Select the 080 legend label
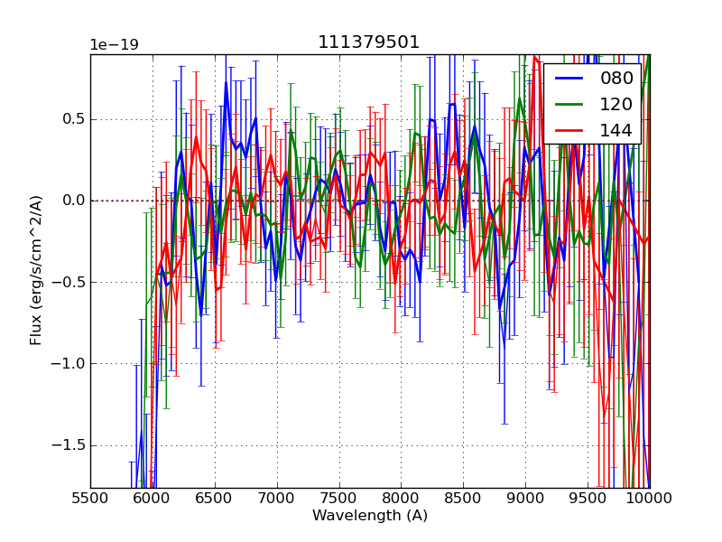The height and width of the screenshot is (542, 722). 616,79
